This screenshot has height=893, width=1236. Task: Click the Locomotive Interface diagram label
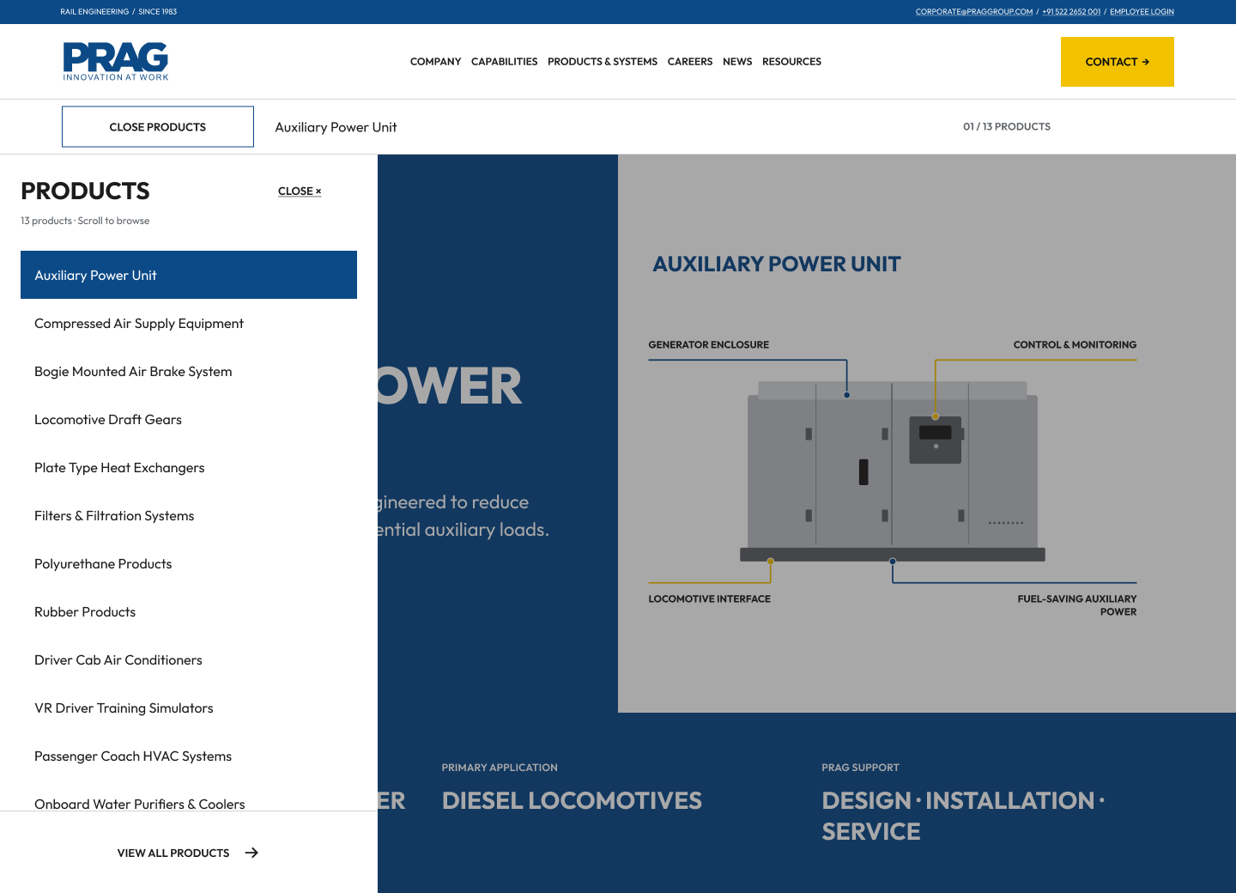tap(710, 598)
